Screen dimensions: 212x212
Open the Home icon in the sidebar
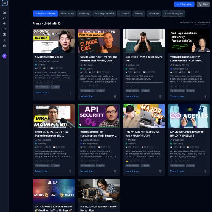pos(4,12)
